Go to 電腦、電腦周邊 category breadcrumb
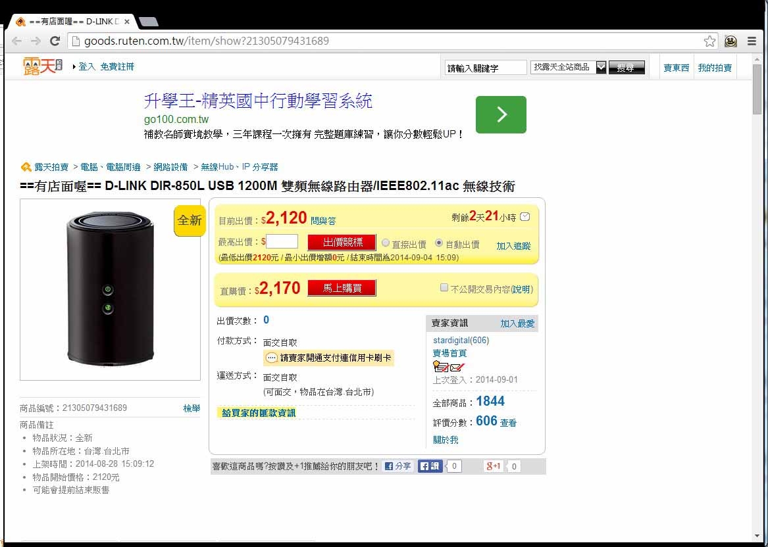Image resolution: width=768 pixels, height=547 pixels. click(110, 168)
